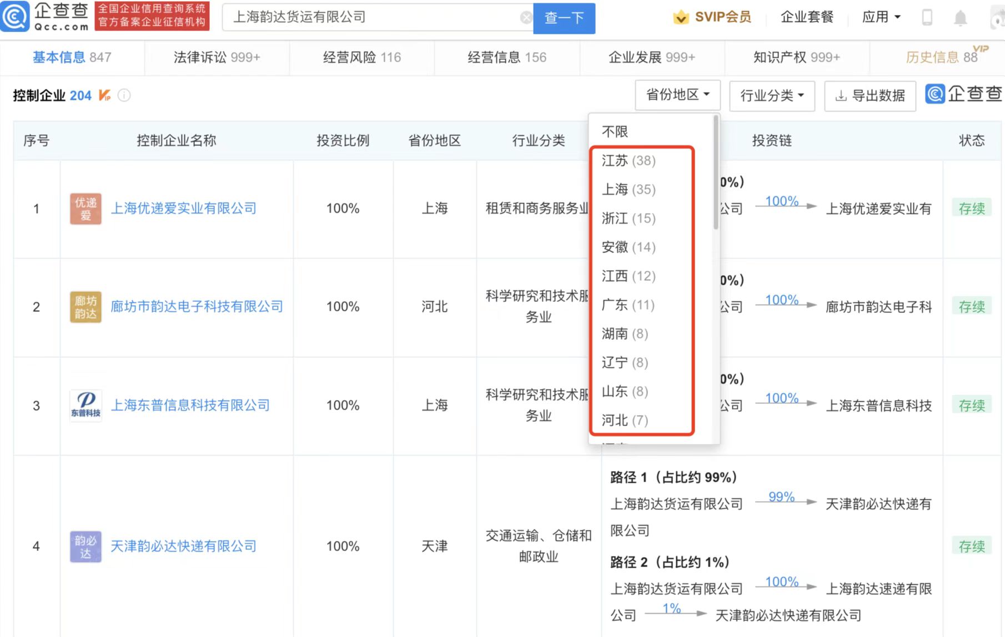Select 河北 (7) option
The image size is (1005, 637).
pos(625,420)
